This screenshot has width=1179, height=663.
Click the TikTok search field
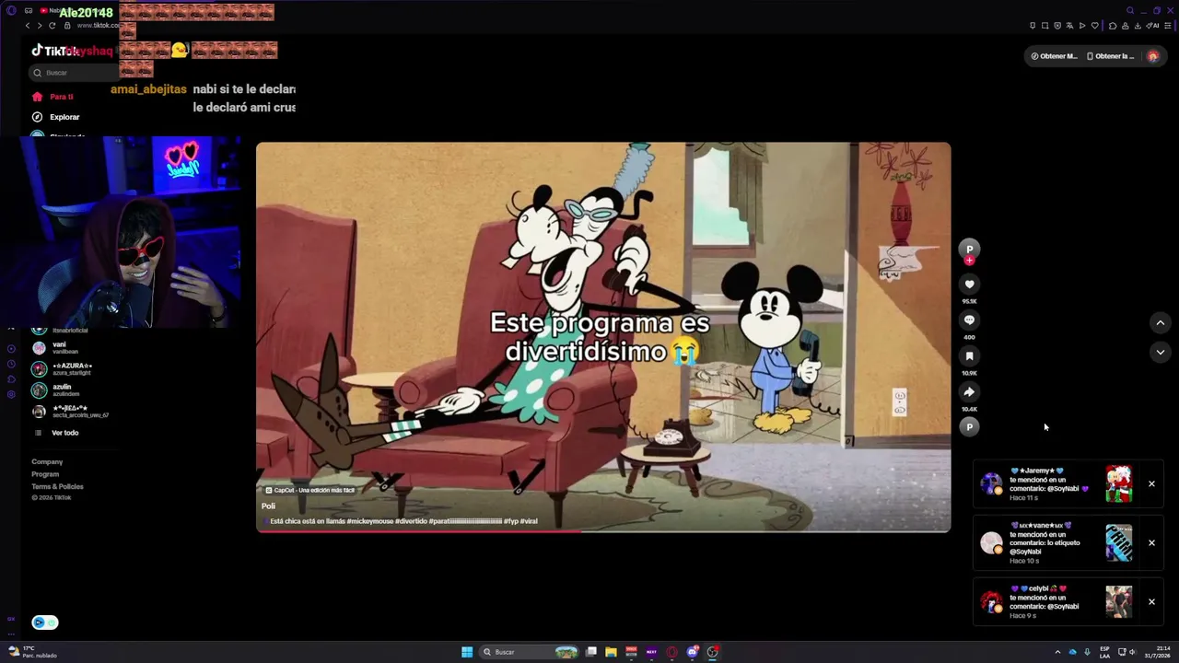(74, 73)
